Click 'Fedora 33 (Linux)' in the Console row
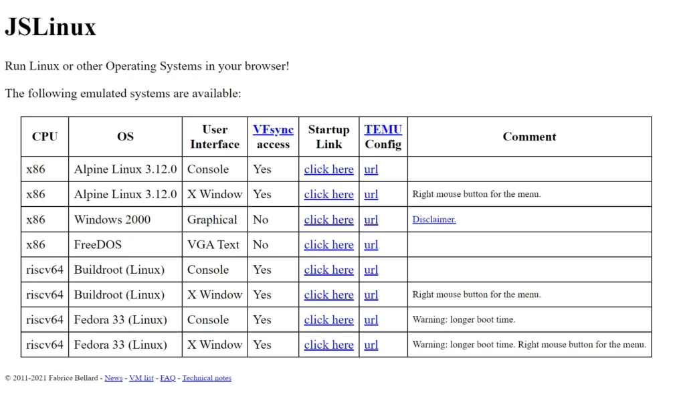 pos(120,319)
